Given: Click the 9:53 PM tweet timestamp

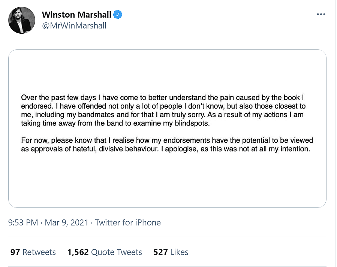Looking at the screenshot, I should click(x=23, y=222).
